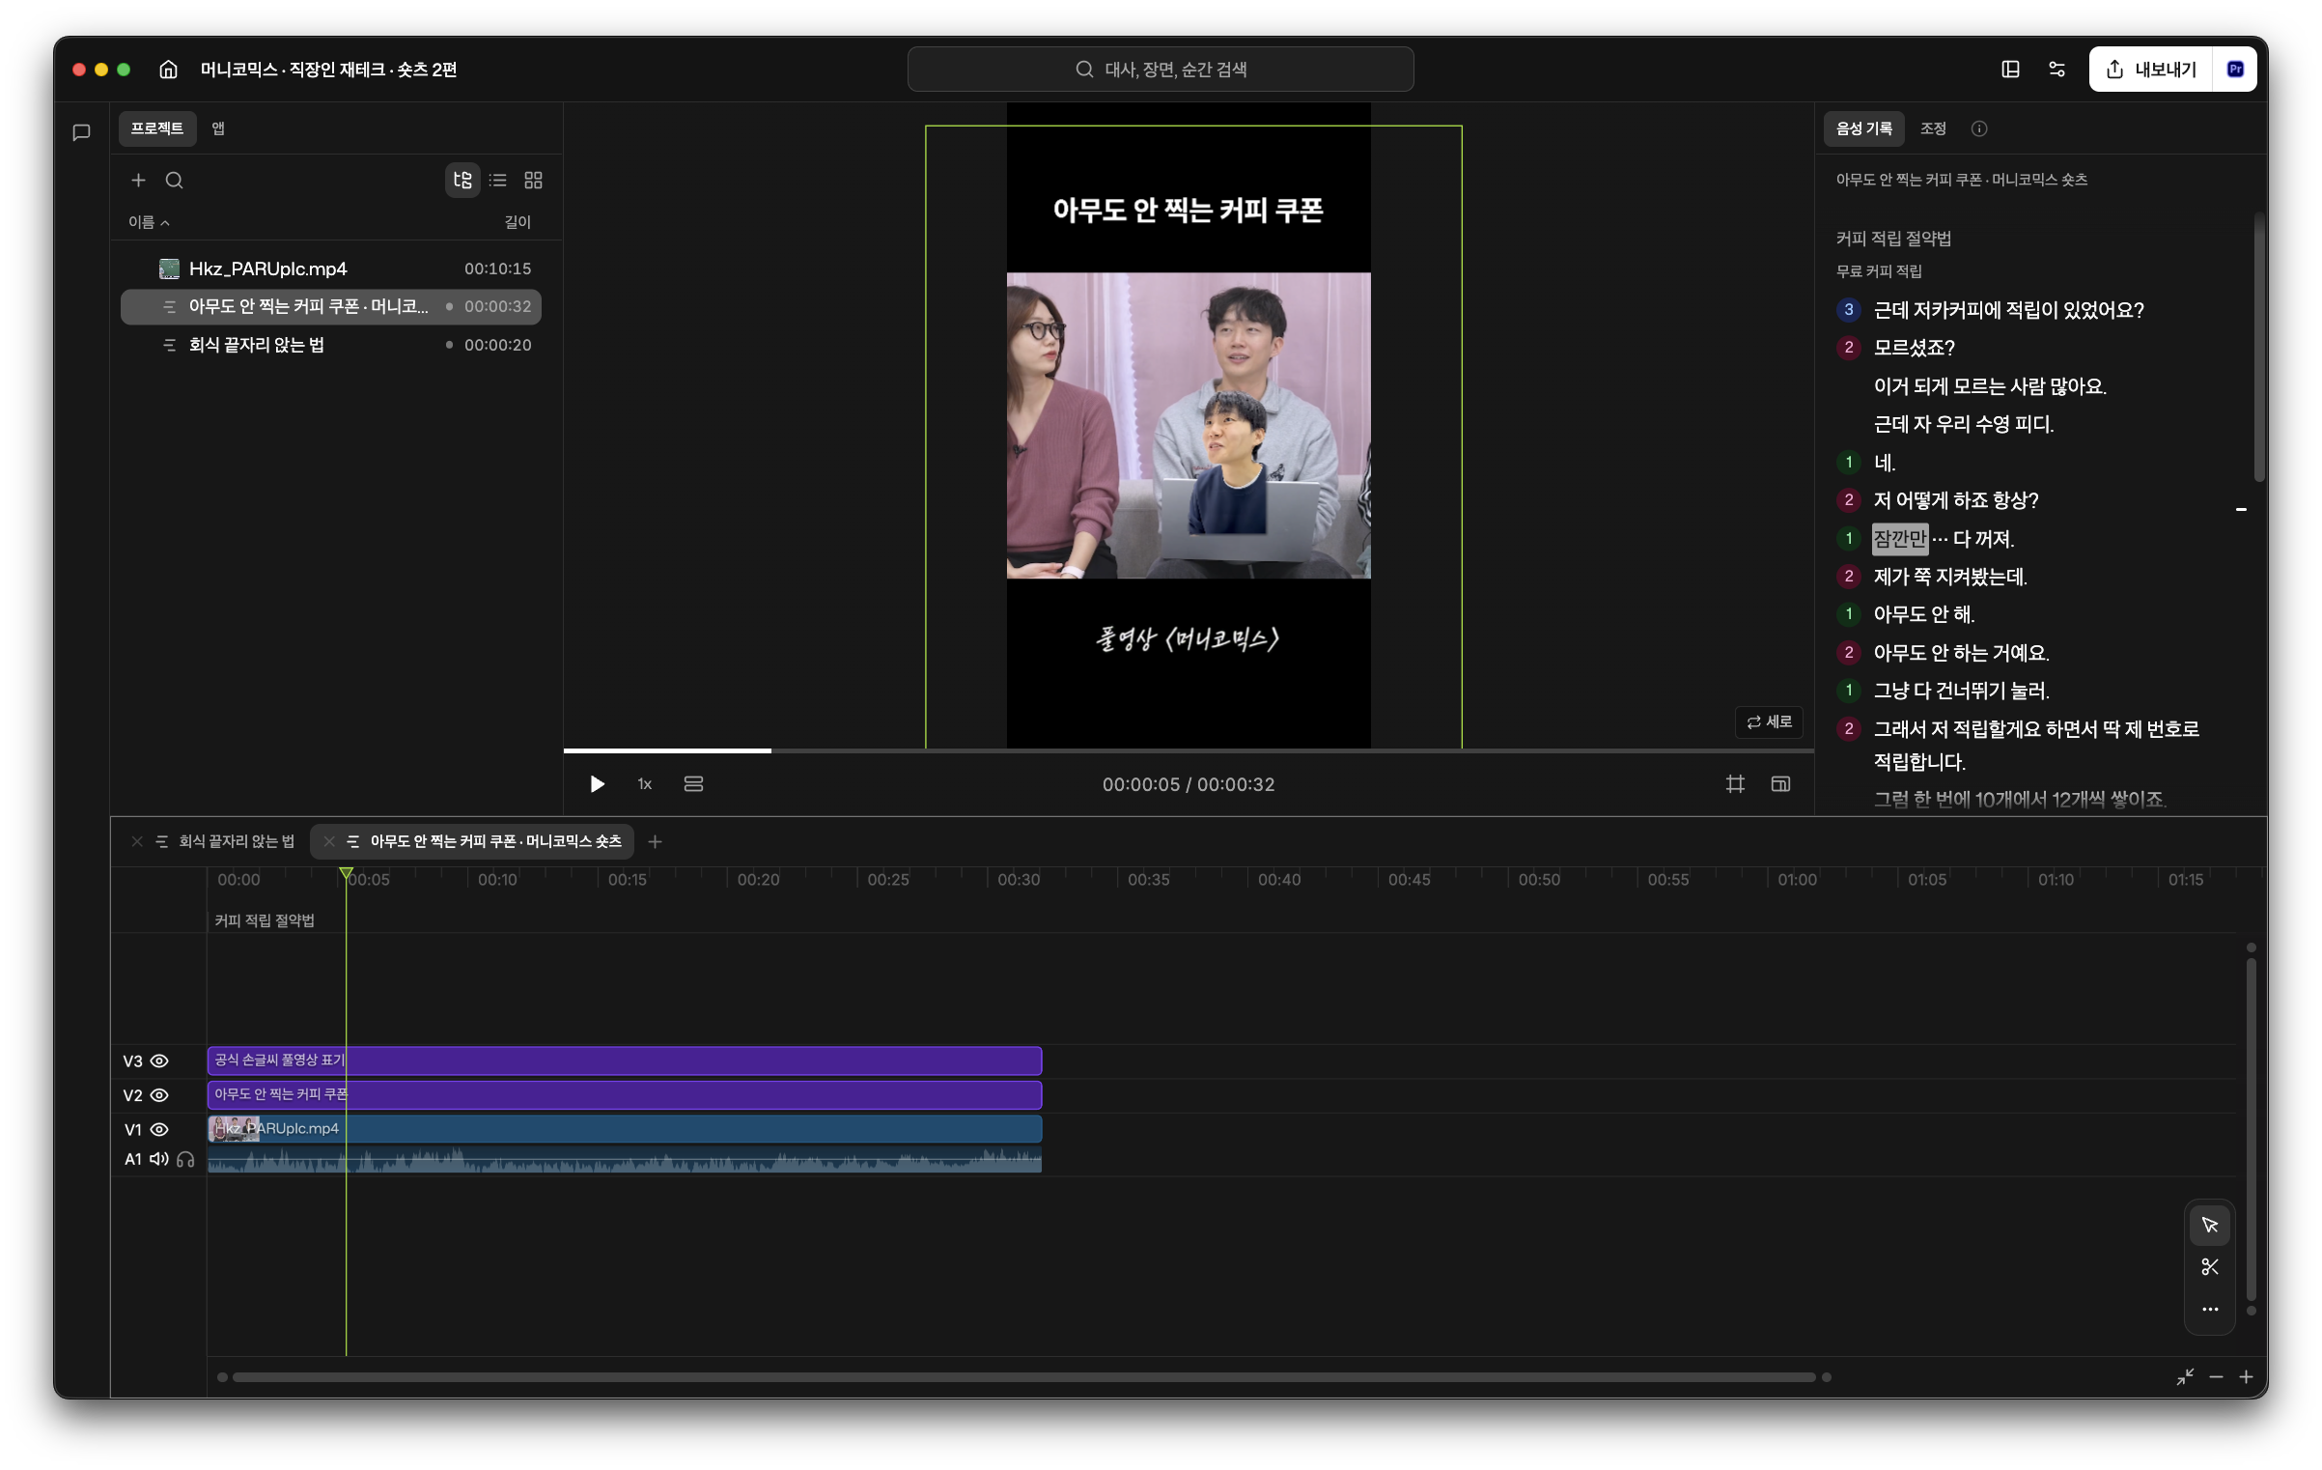
Task: Go to the home icon
Action: click(x=168, y=70)
